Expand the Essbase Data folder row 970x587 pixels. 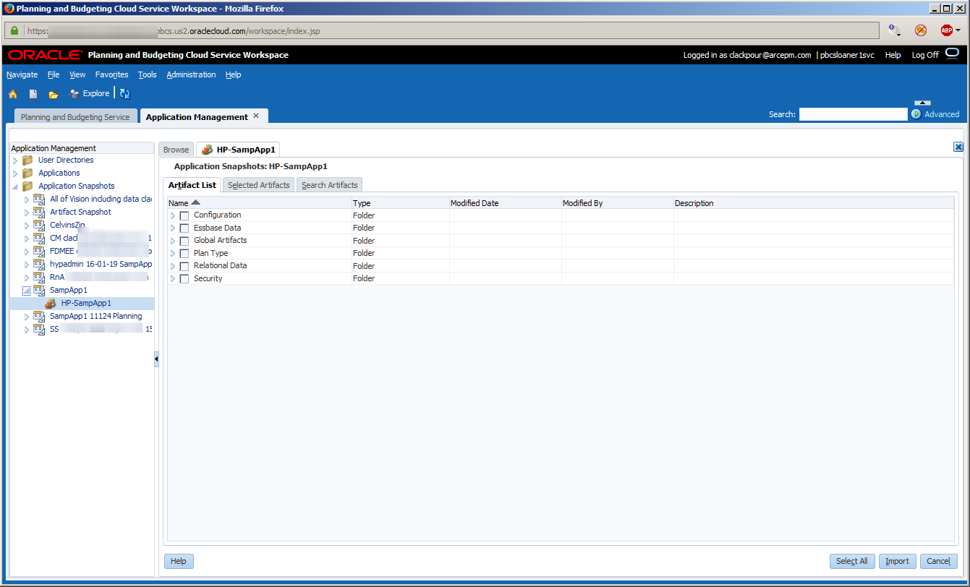tap(173, 228)
